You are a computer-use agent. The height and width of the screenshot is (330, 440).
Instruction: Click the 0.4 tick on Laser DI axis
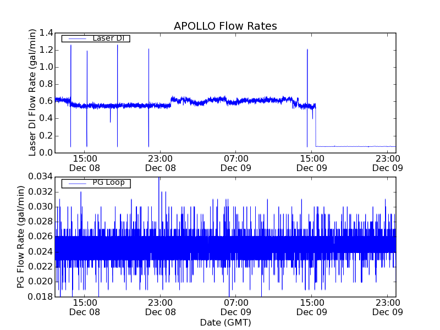(x=46, y=118)
